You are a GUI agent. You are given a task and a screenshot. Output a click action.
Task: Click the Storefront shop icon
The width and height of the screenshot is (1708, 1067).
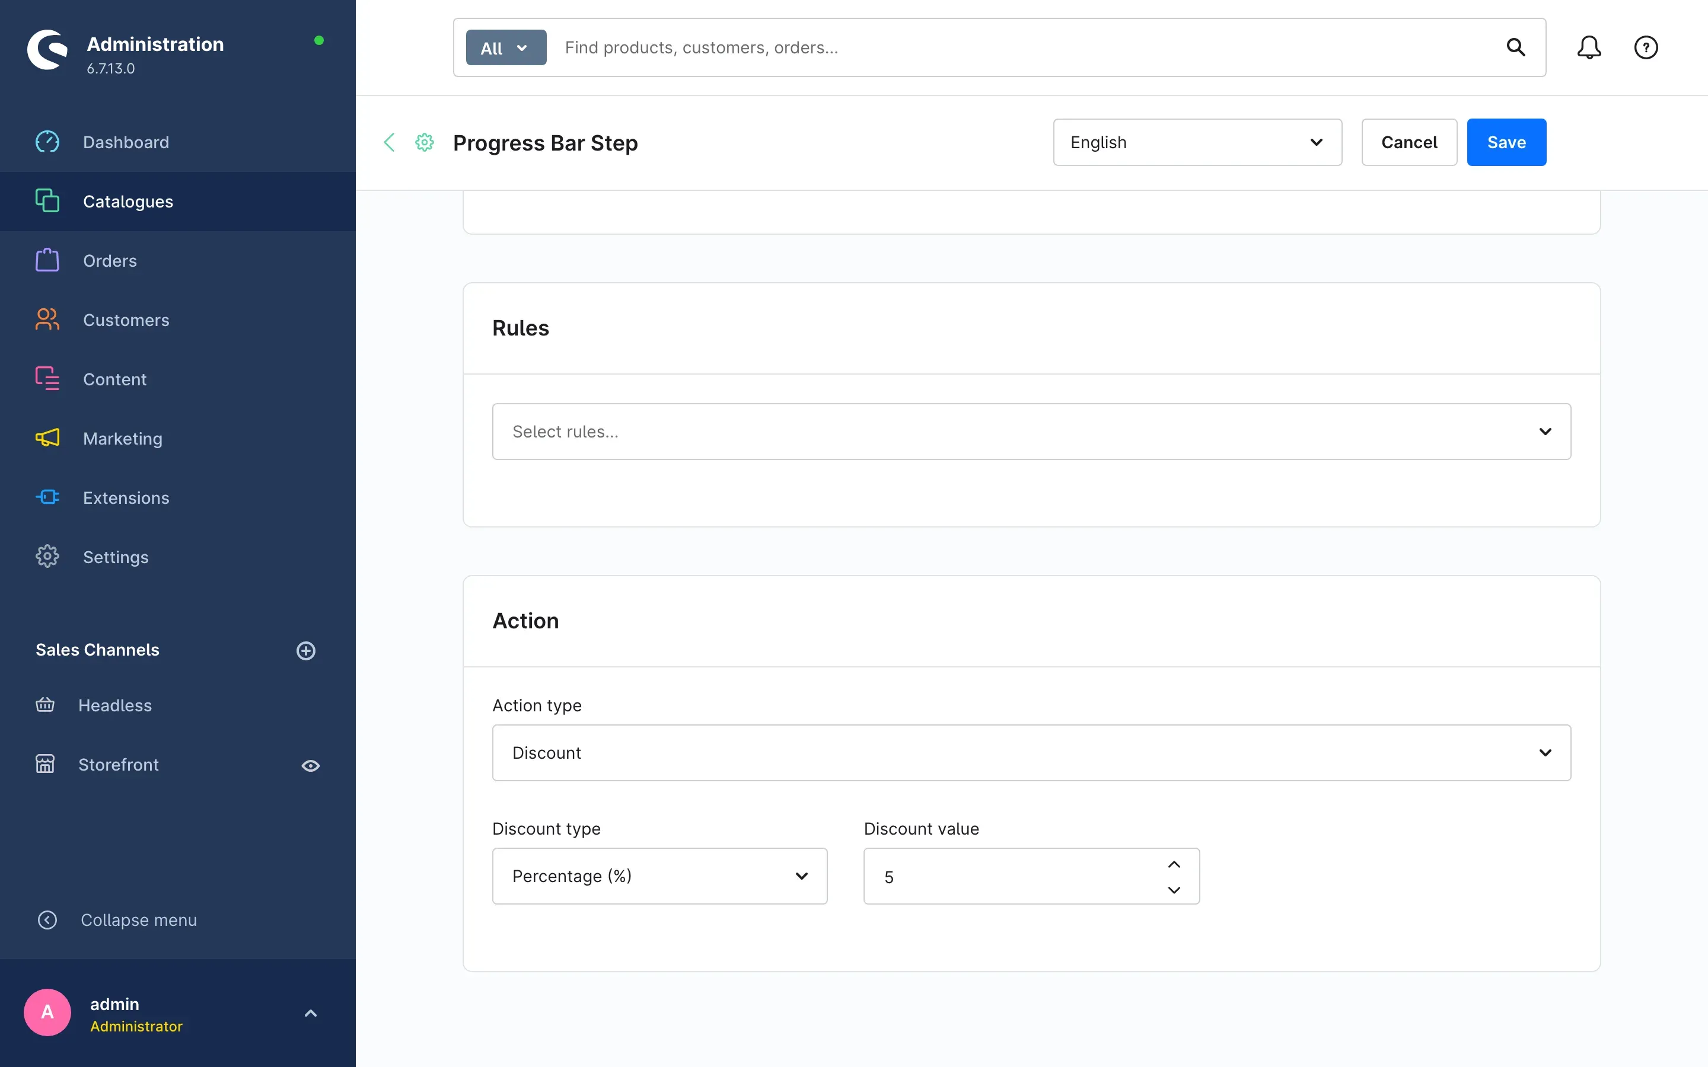pyautogui.click(x=45, y=764)
